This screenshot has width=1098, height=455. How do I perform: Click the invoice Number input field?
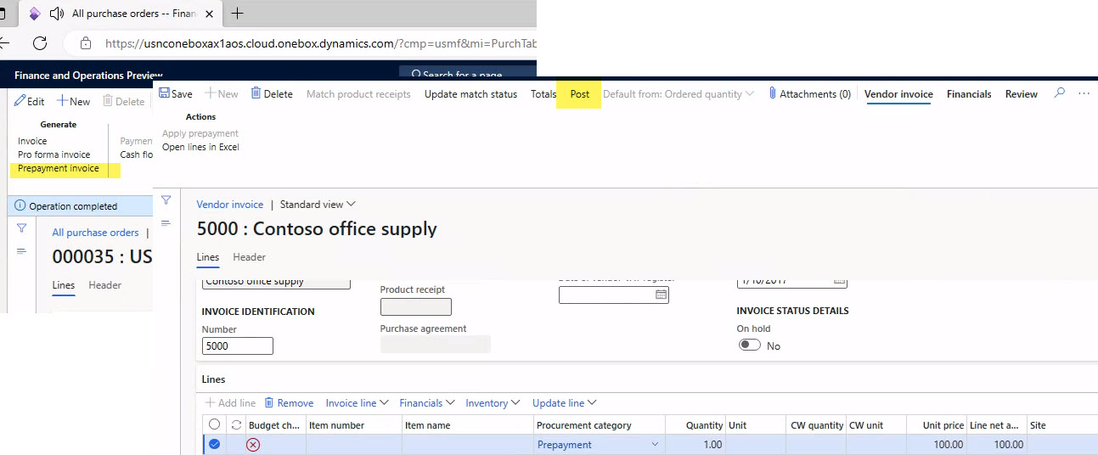coord(237,346)
